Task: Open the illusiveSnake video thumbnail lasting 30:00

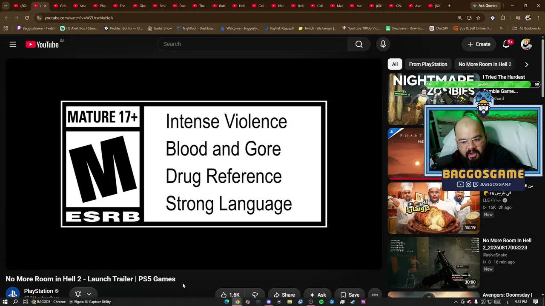Action: tap(433, 263)
